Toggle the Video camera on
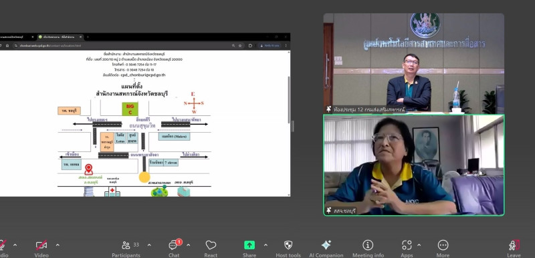 [x=41, y=249]
